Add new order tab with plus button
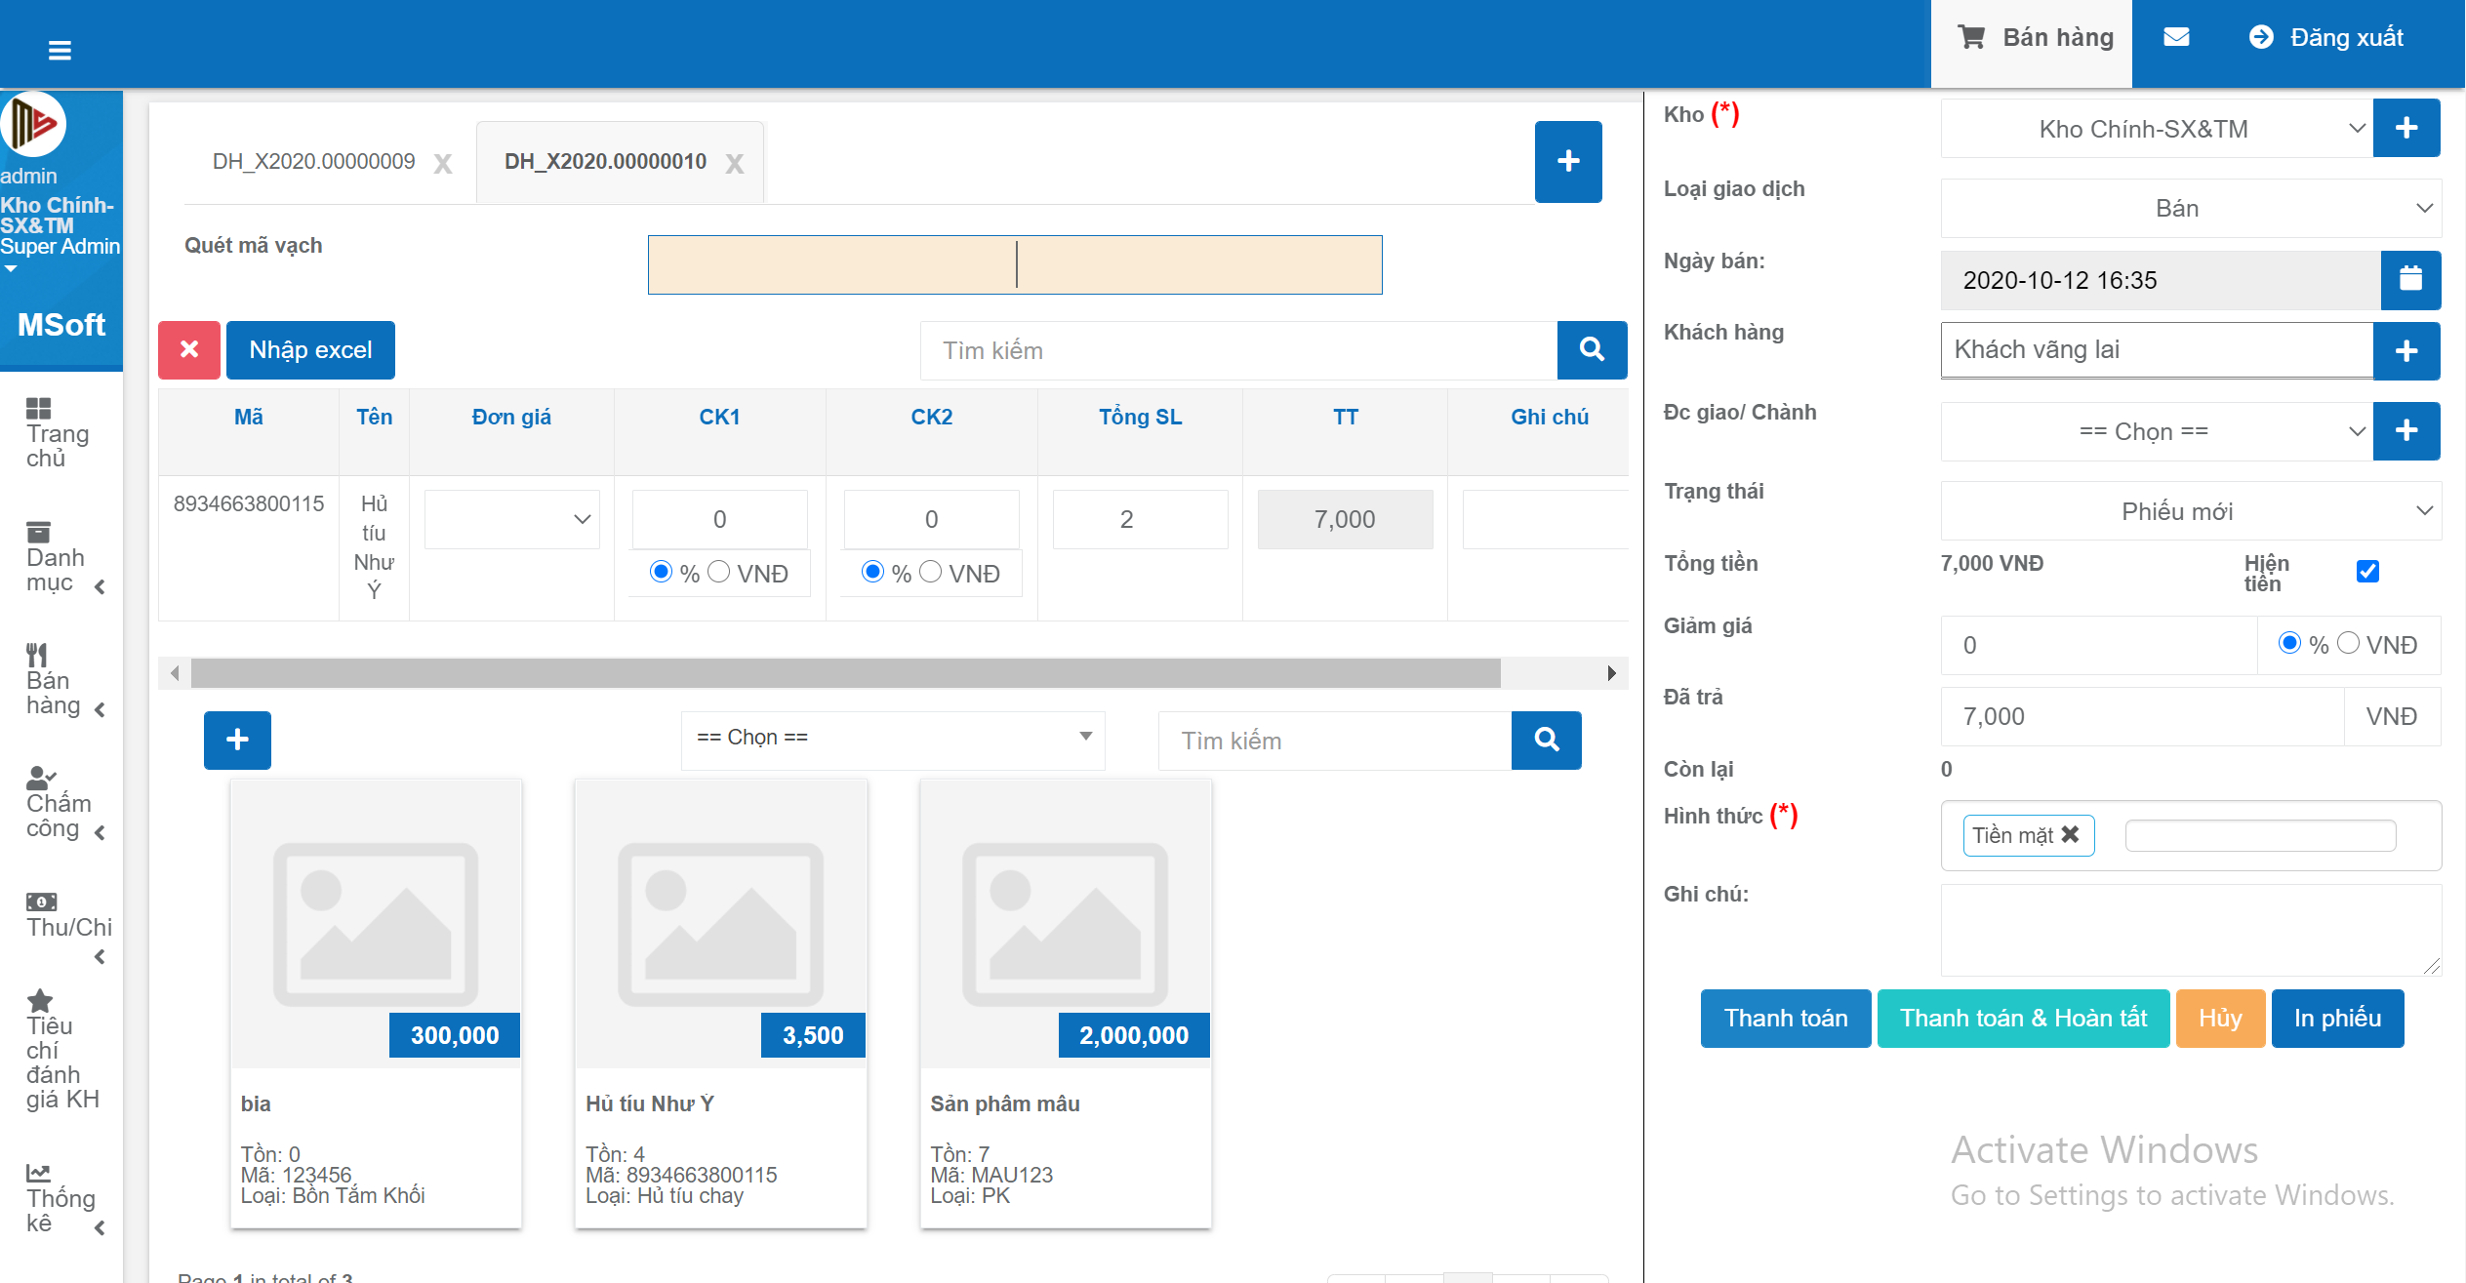 (x=1567, y=162)
